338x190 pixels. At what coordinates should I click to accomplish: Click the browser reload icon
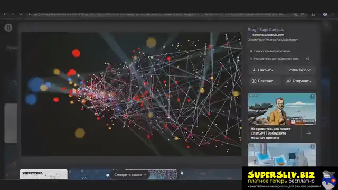click(x=21, y=14)
